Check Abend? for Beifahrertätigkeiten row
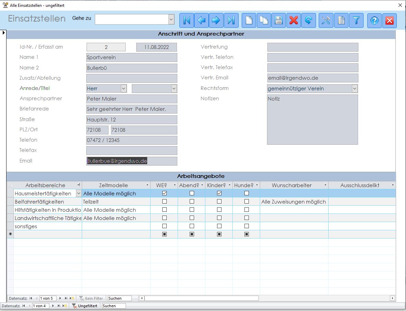Screen dimensions: 406x311 point(192,202)
